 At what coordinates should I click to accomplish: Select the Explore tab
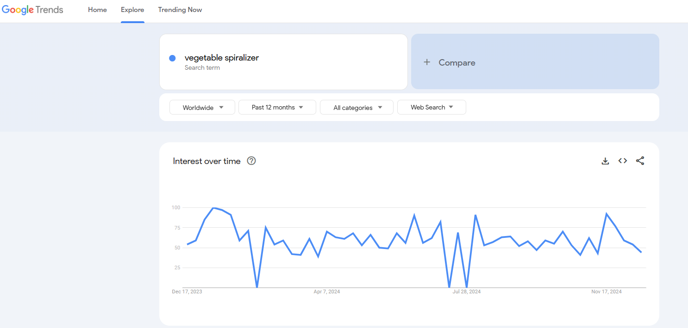point(132,10)
